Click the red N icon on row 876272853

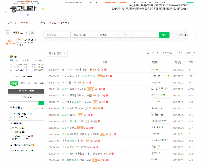coord(113,154)
